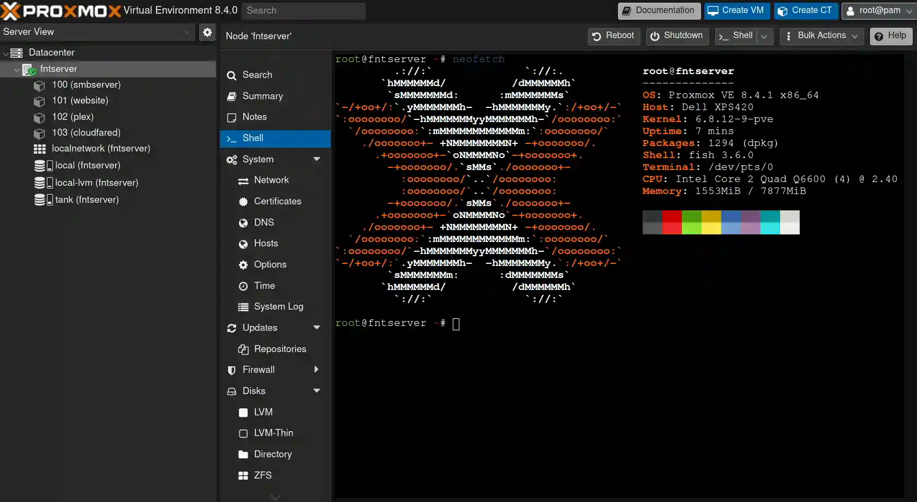Click the clock icon for Time
The image size is (917, 502).
click(x=243, y=286)
